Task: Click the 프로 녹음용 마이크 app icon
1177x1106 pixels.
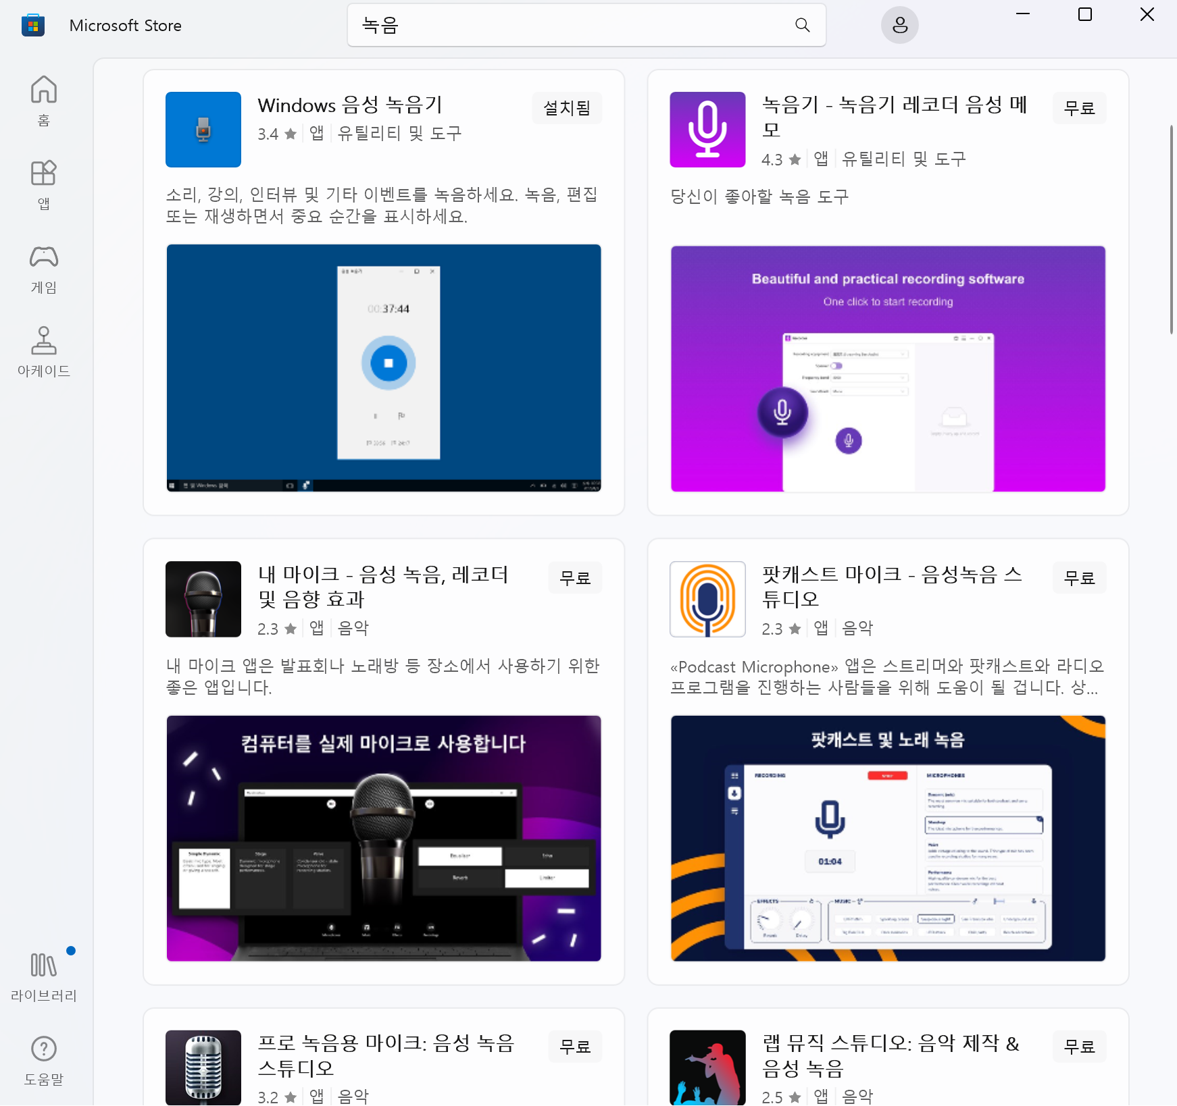Action: (x=203, y=1068)
